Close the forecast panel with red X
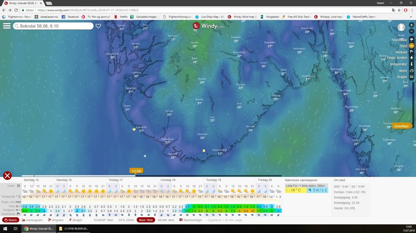 (7, 175)
